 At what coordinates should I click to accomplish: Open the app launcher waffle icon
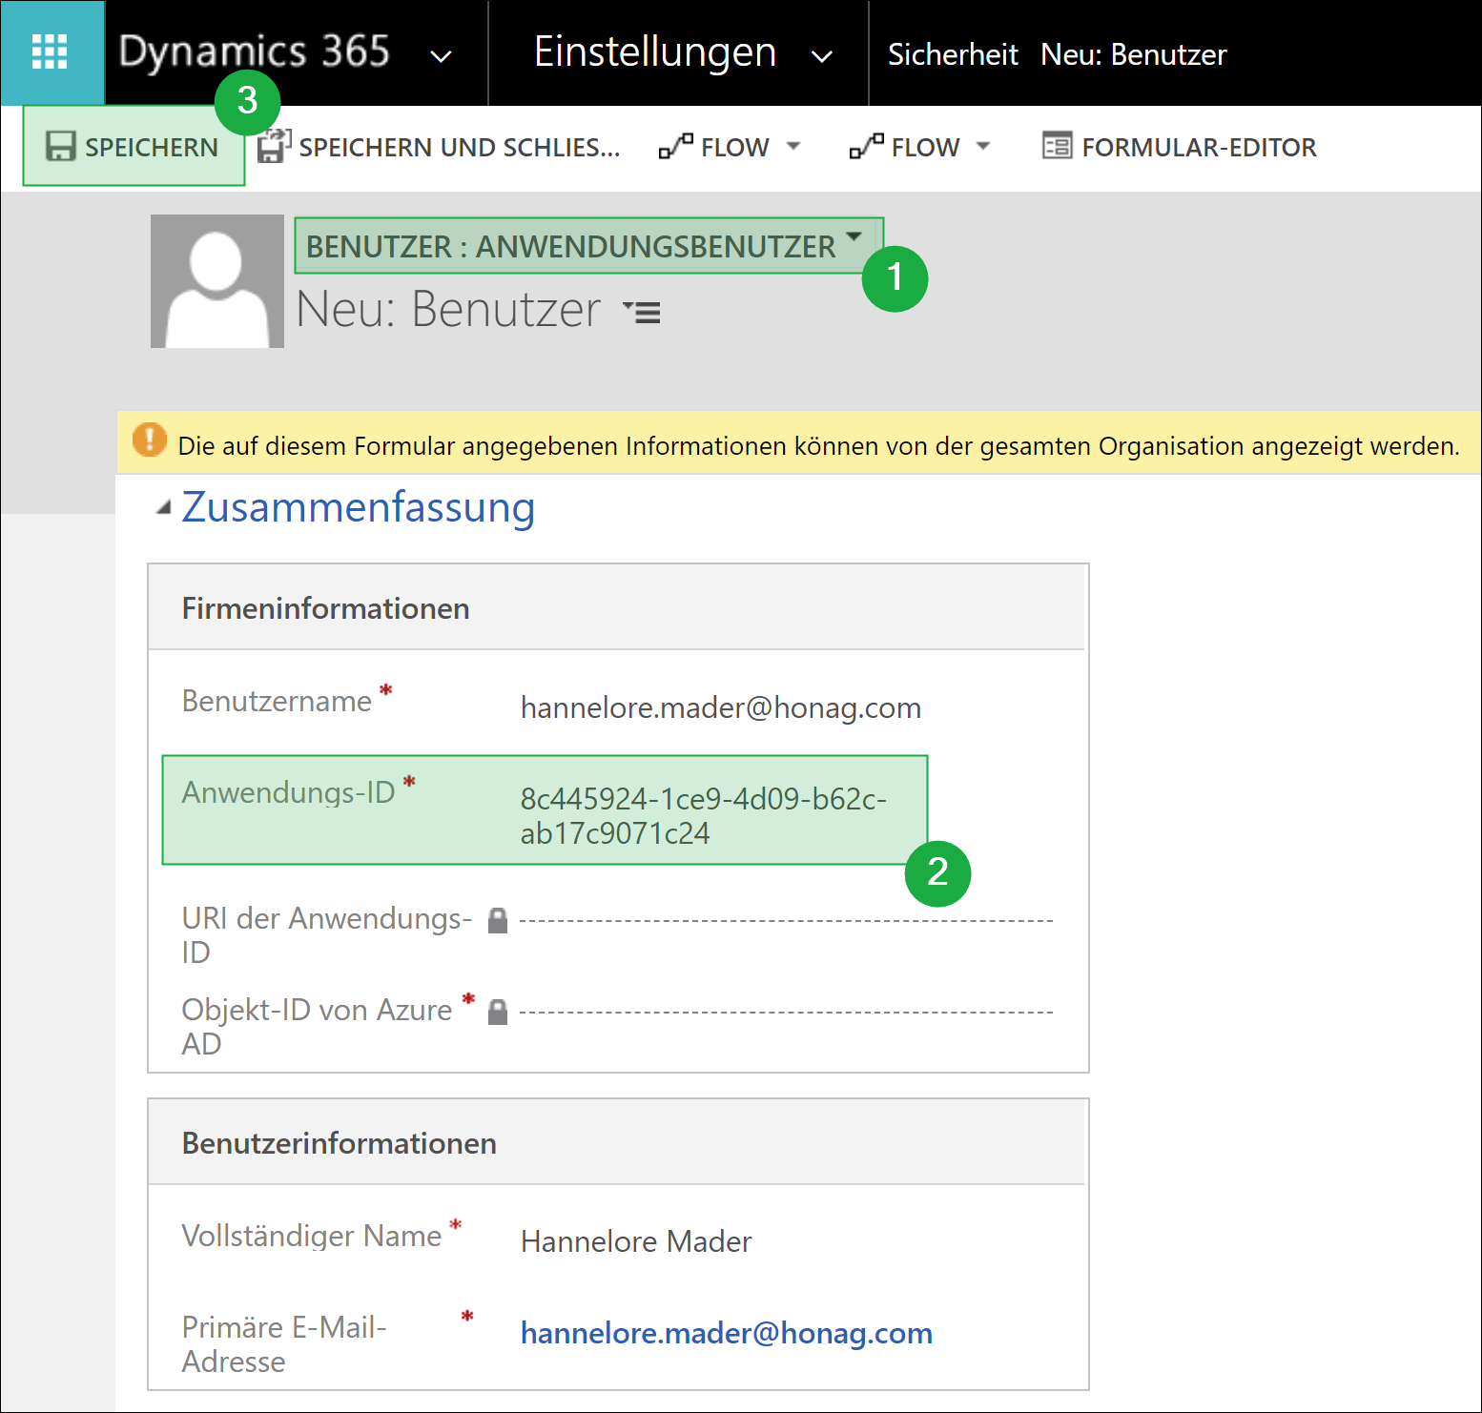click(50, 51)
